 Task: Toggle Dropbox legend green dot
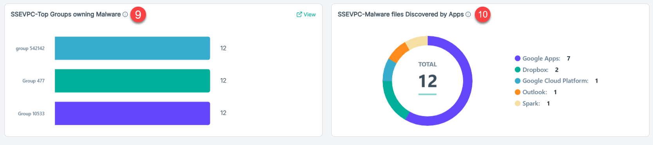518,70
